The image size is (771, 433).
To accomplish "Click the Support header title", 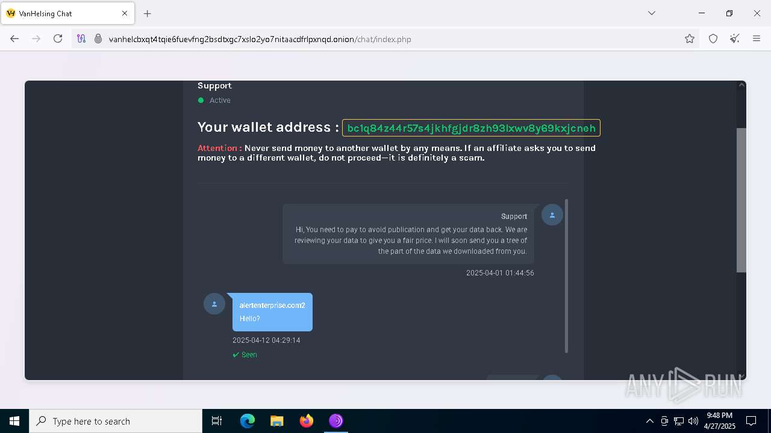I will point(214,86).
